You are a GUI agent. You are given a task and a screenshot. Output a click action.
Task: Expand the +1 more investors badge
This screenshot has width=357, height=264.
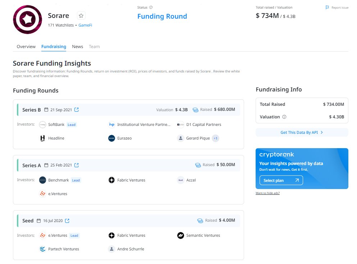click(215, 138)
